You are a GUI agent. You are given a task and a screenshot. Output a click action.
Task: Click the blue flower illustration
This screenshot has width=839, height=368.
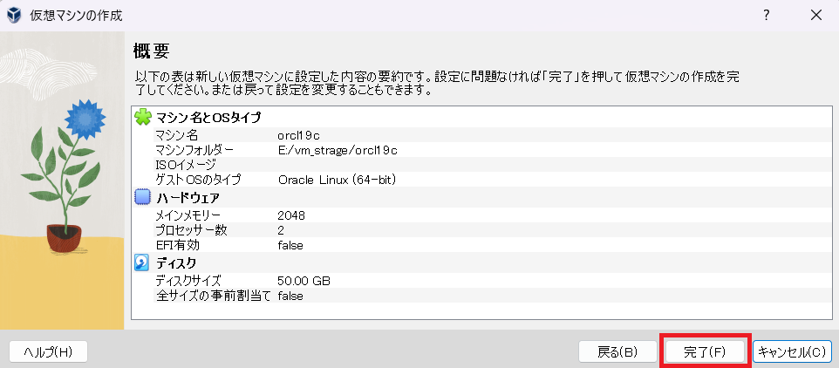point(84,114)
